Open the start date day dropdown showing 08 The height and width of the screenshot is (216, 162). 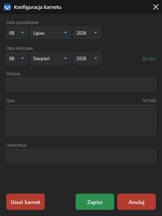coord(17,33)
